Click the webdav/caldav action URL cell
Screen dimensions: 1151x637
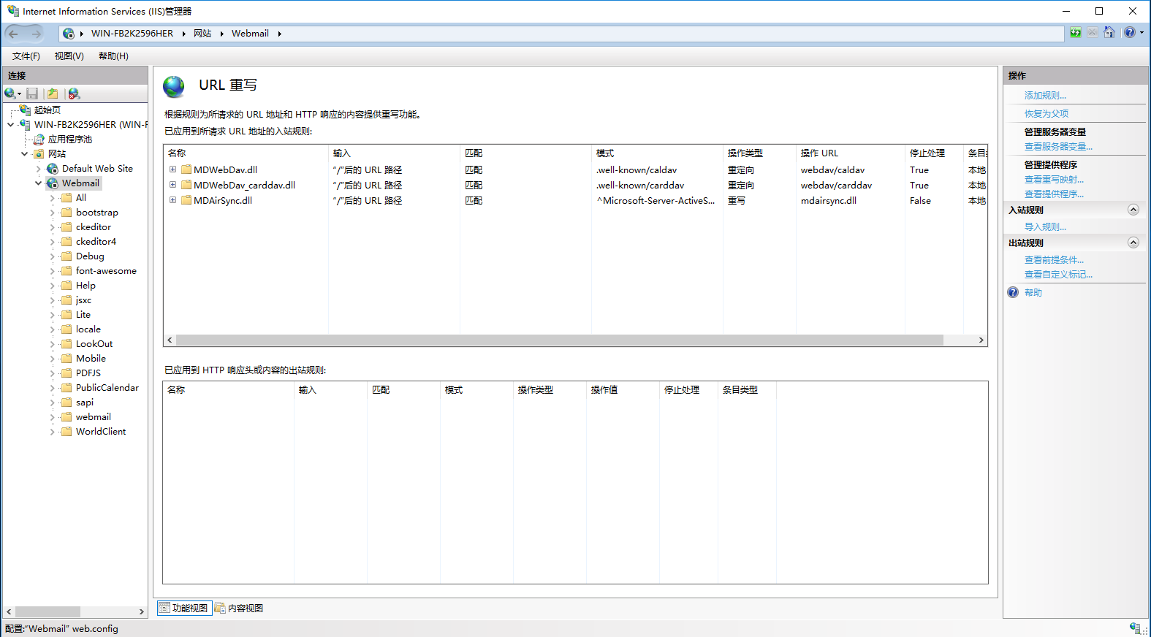pos(832,170)
